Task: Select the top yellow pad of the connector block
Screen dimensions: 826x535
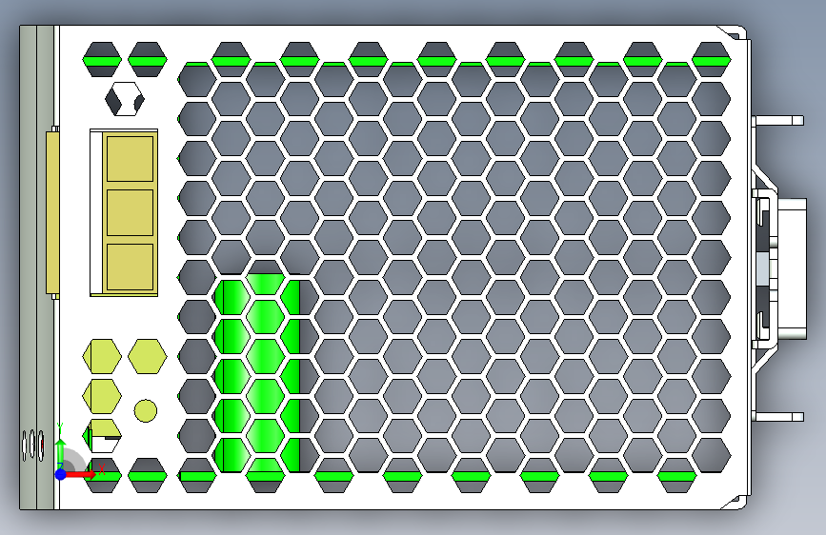Action: click(x=131, y=159)
